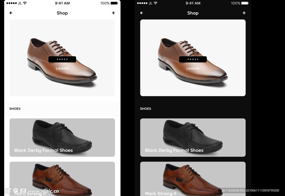Tap the Wi-Fi status icon in the light screen
This screenshot has width=285, height=196.
(x=25, y=3)
